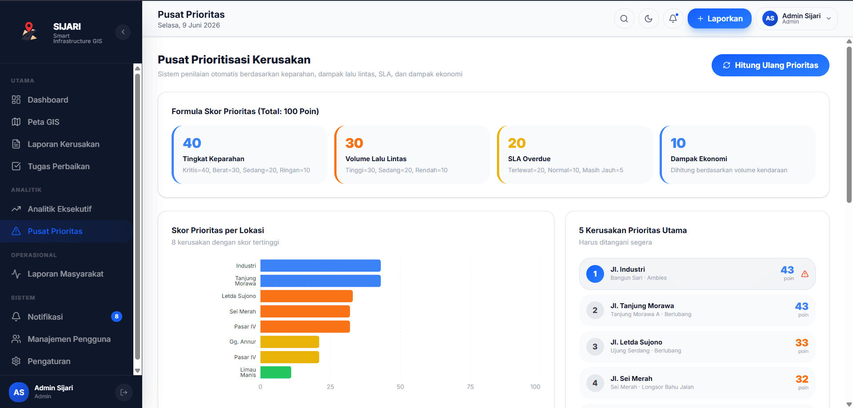853x408 pixels.
Task: Toggle dark mode with moon icon
Action: tap(649, 19)
